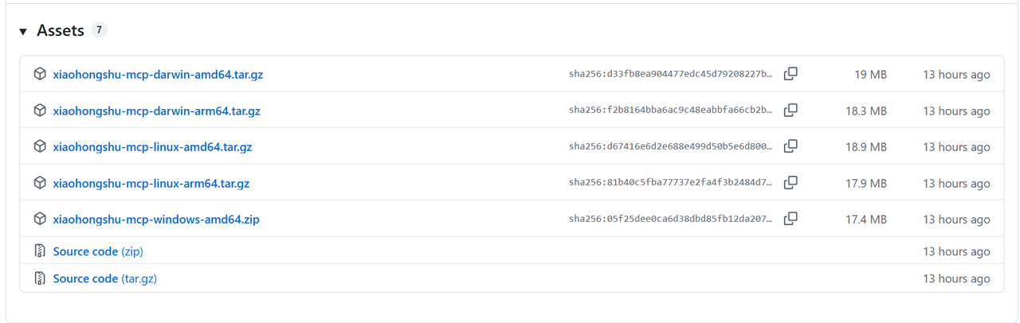Download xiaohongshu-mcp-darwin-arm64.tar.gz
This screenshot has height=323, width=1020.
click(x=156, y=111)
